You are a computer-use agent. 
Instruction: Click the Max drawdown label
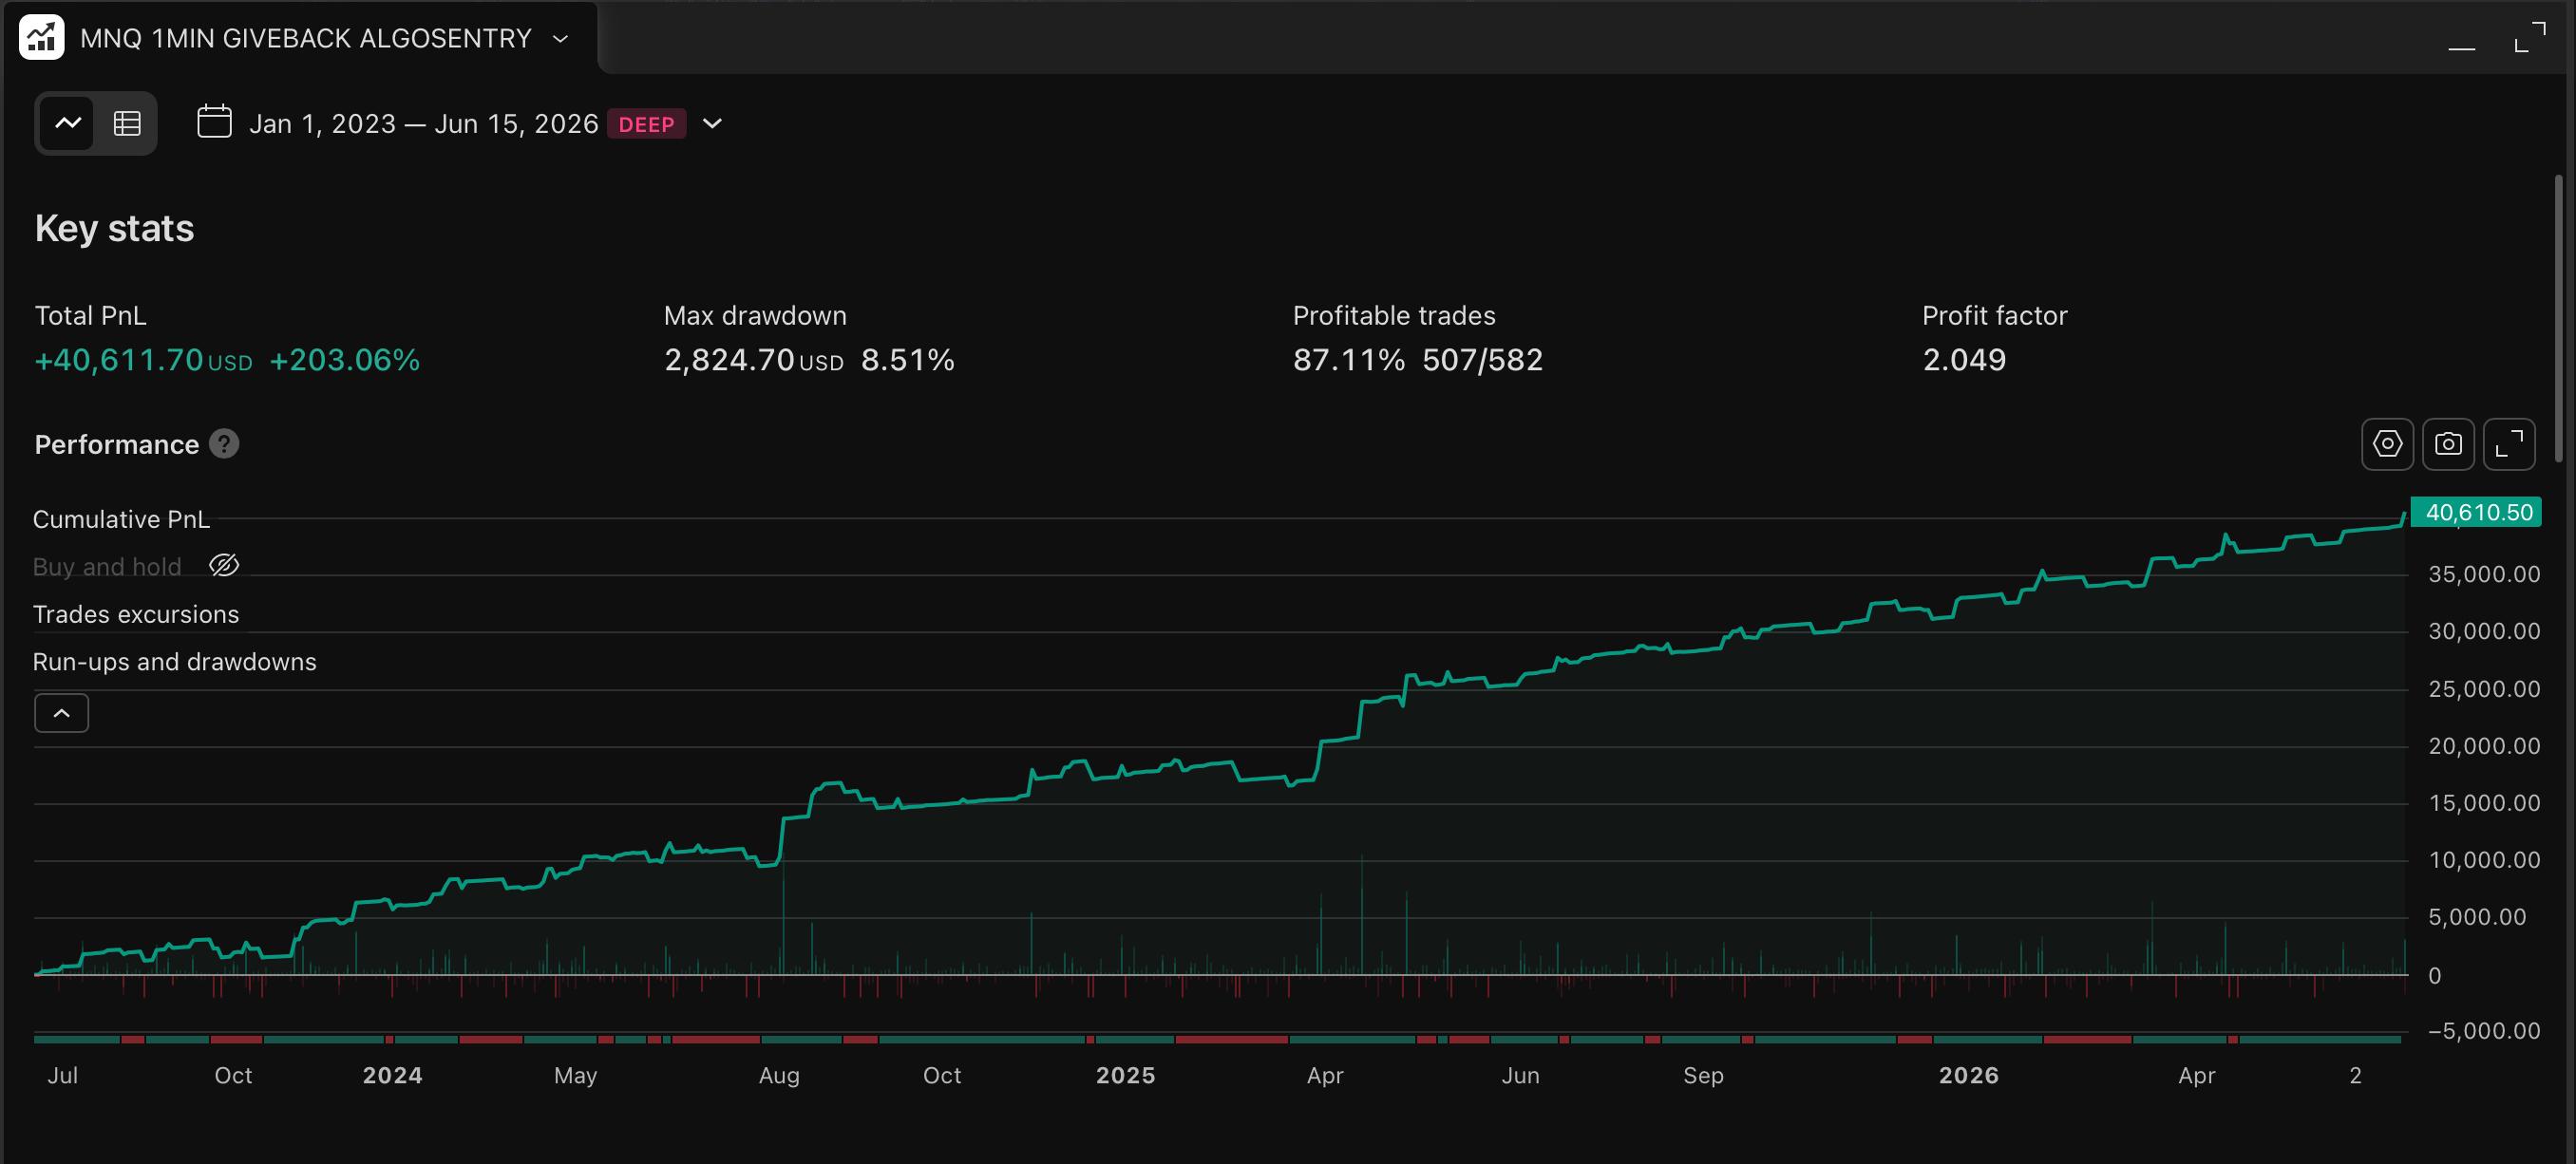pos(755,316)
